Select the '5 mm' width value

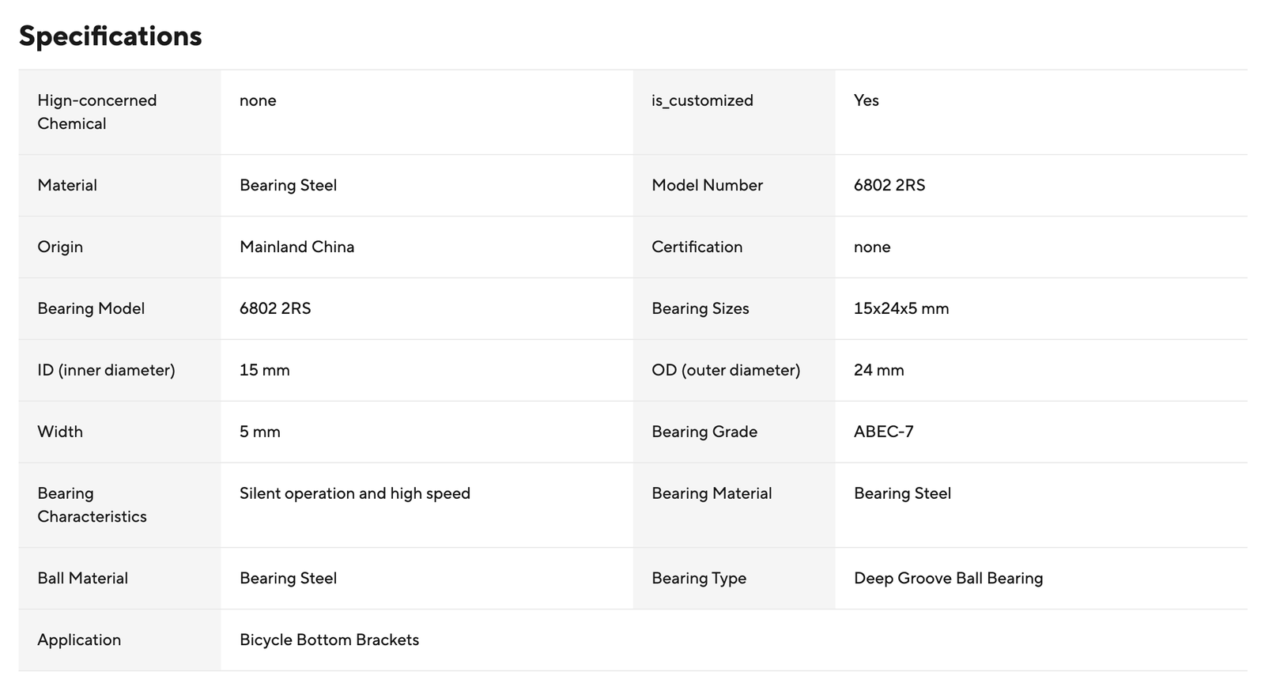[x=259, y=432]
